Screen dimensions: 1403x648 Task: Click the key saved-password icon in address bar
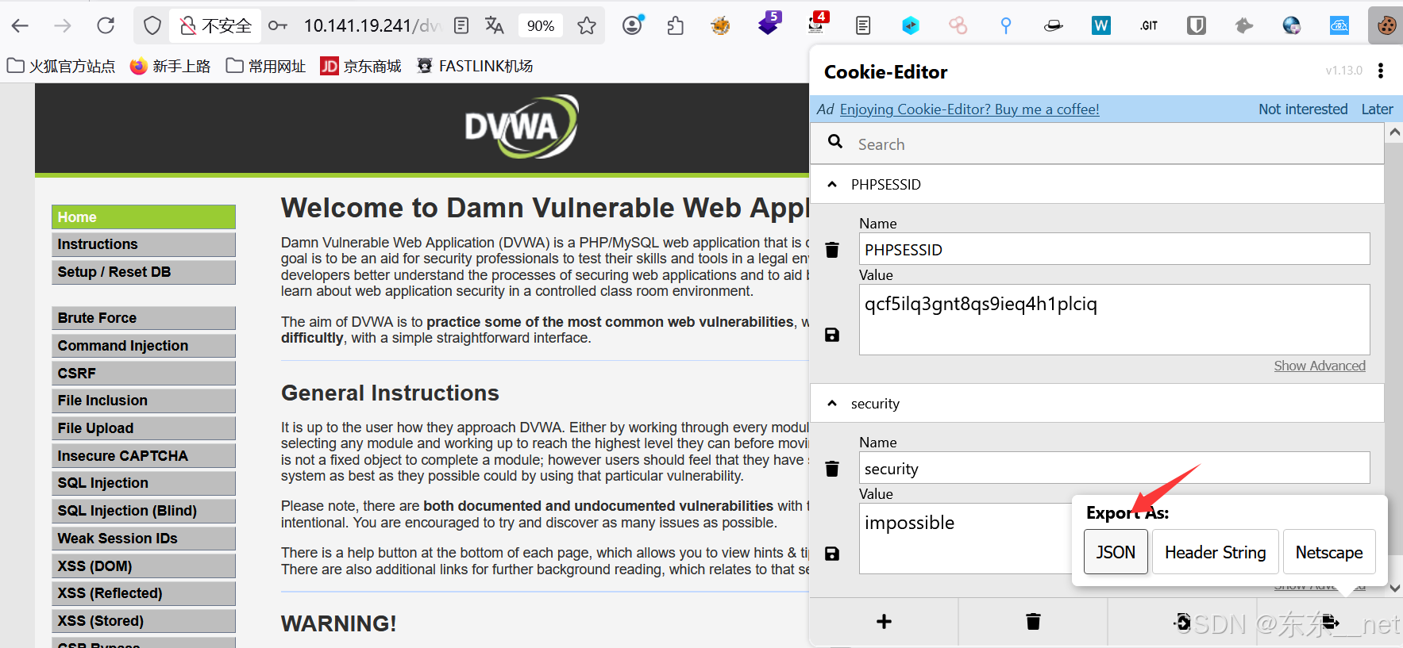click(x=278, y=26)
